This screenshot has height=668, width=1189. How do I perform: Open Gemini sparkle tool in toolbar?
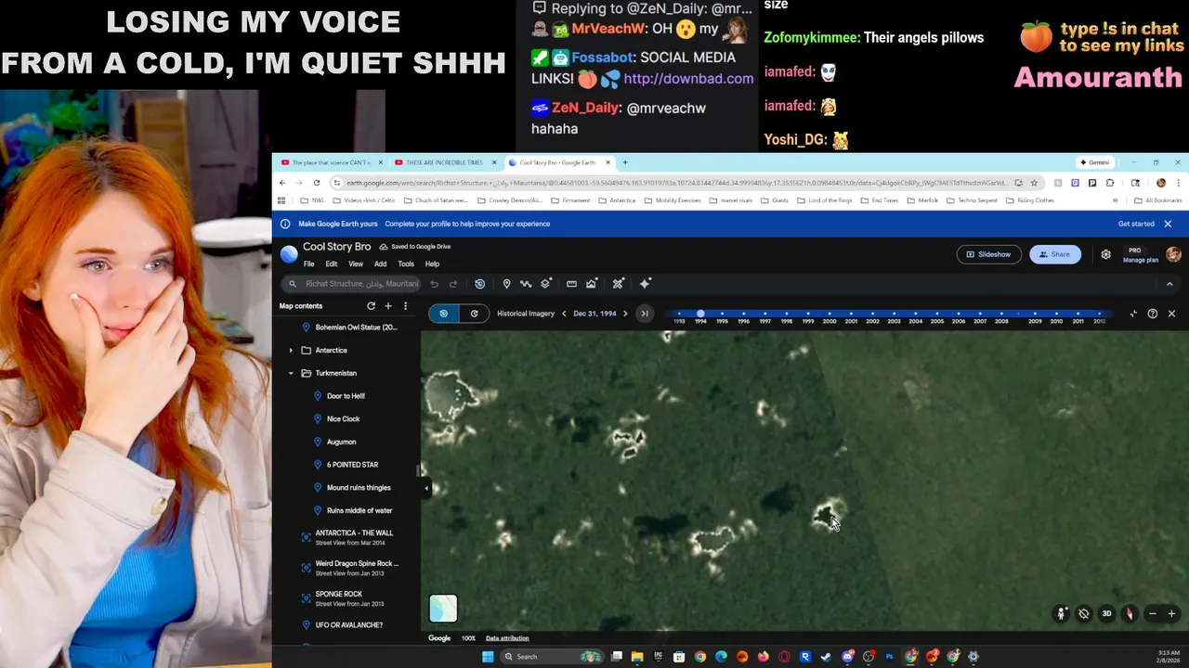pyautogui.click(x=646, y=284)
